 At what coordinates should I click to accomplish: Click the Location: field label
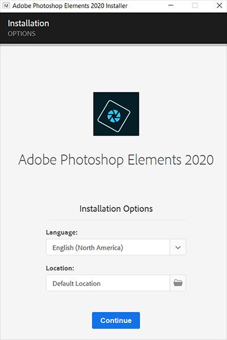tap(60, 268)
